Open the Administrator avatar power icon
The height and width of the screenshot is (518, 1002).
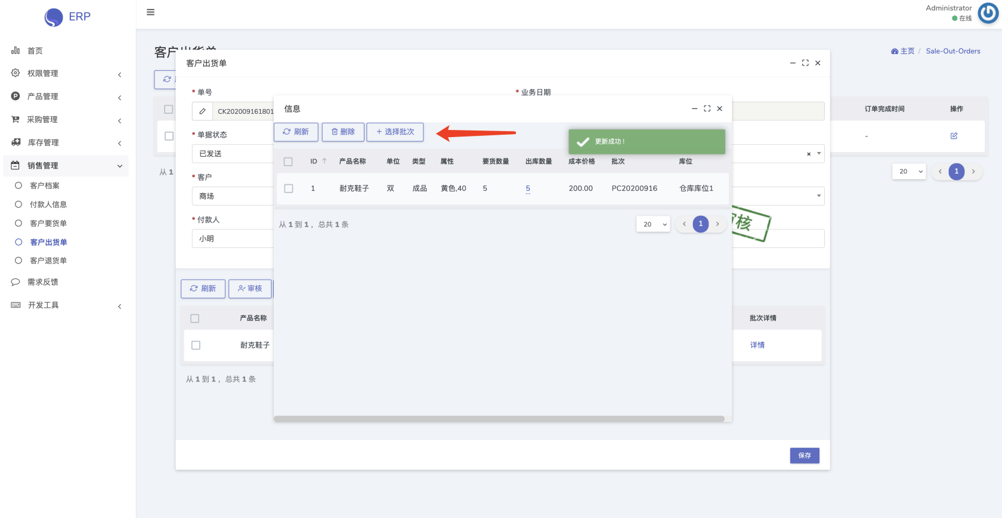click(x=988, y=13)
